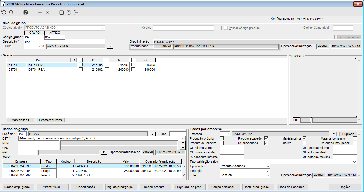The height and width of the screenshot is (192, 364).
Task: Uncheck Produção própria checkbox
Action: [222, 138]
